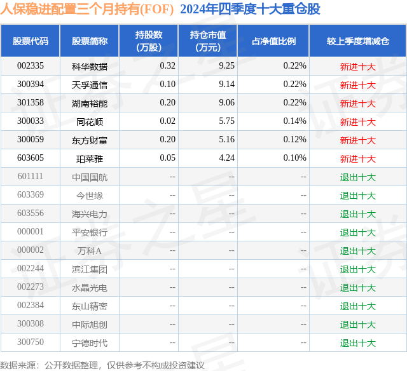Select stock code 002335
This screenshot has height=371, width=407.
pos(31,66)
